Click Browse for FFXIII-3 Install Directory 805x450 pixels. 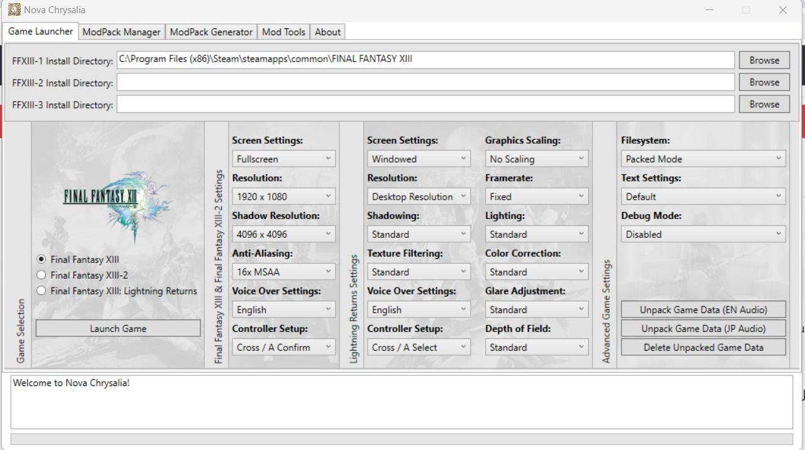point(764,104)
